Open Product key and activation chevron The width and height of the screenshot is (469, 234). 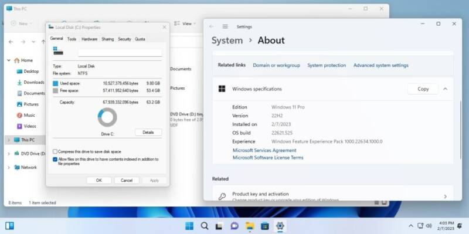(x=445, y=196)
